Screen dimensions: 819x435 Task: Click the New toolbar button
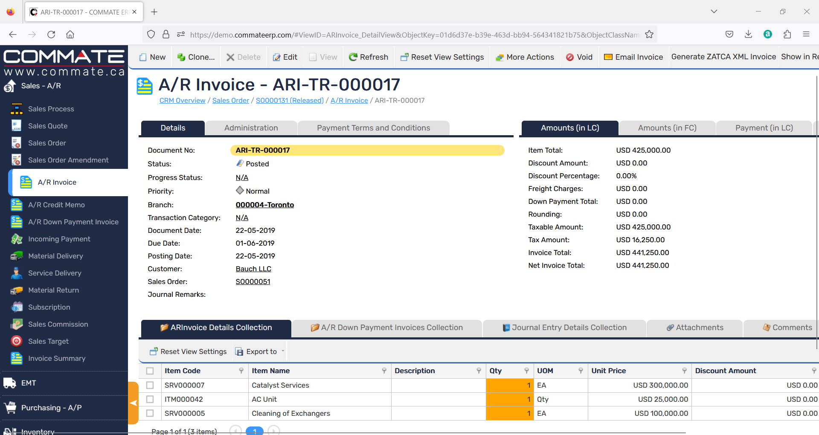[x=152, y=57]
